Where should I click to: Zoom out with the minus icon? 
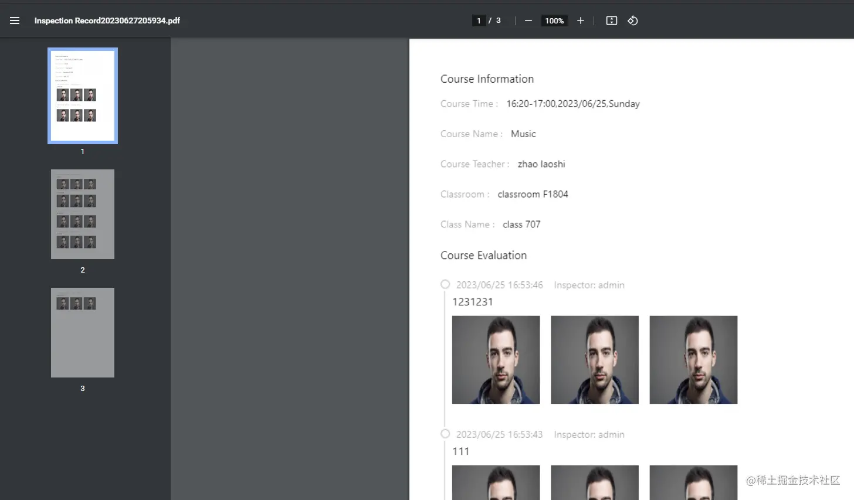[x=528, y=21]
